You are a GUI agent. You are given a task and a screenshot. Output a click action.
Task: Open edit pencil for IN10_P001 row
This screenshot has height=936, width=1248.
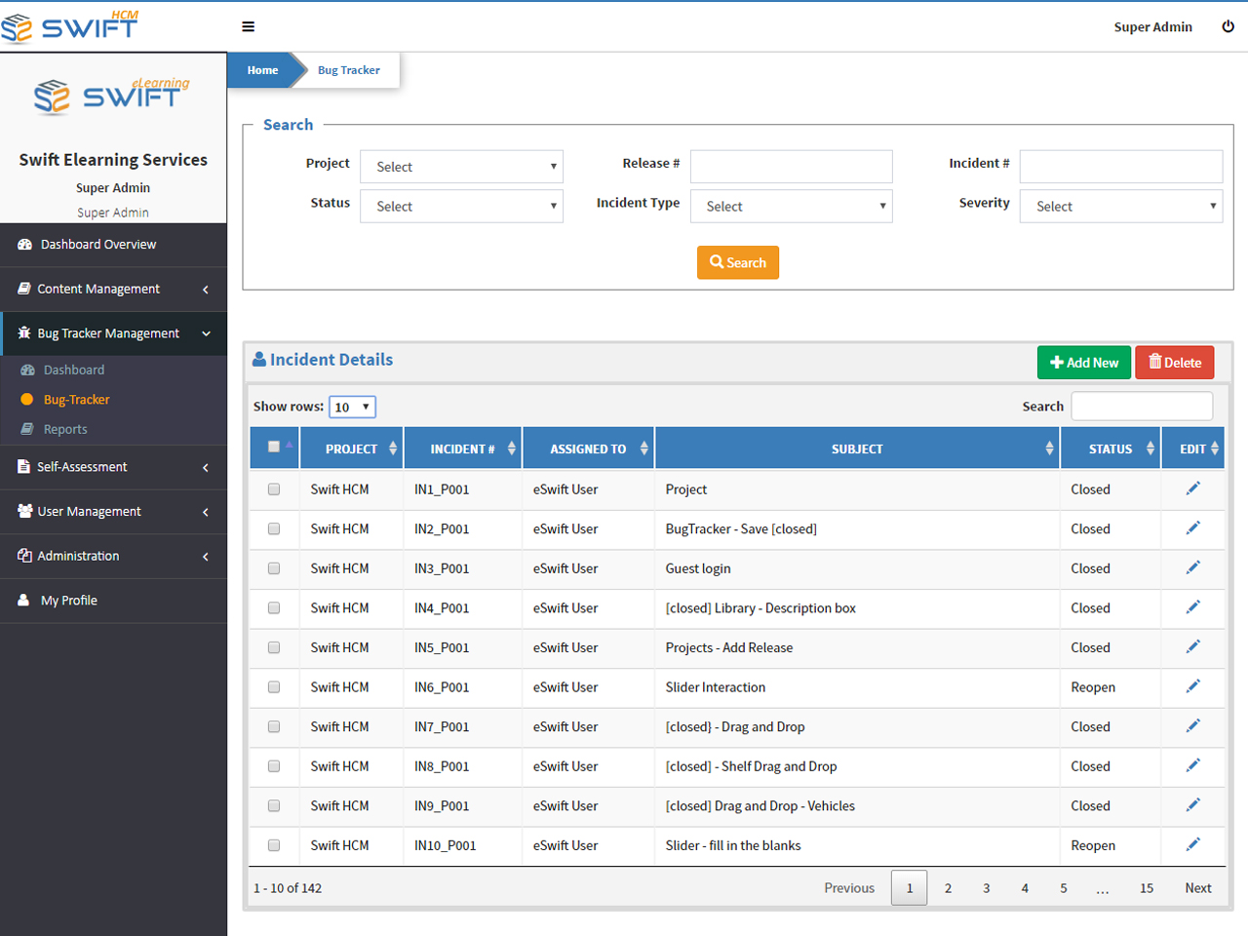1192,844
